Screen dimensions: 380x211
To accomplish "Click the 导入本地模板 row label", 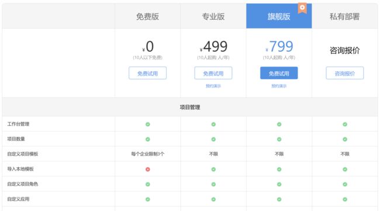I will pos(20,169).
